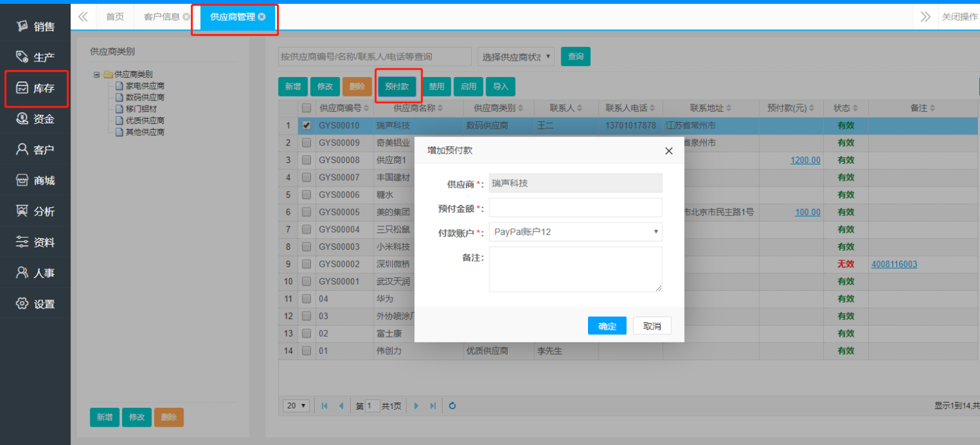Open the 资金 sidebar menu
The image size is (980, 445).
click(35, 119)
